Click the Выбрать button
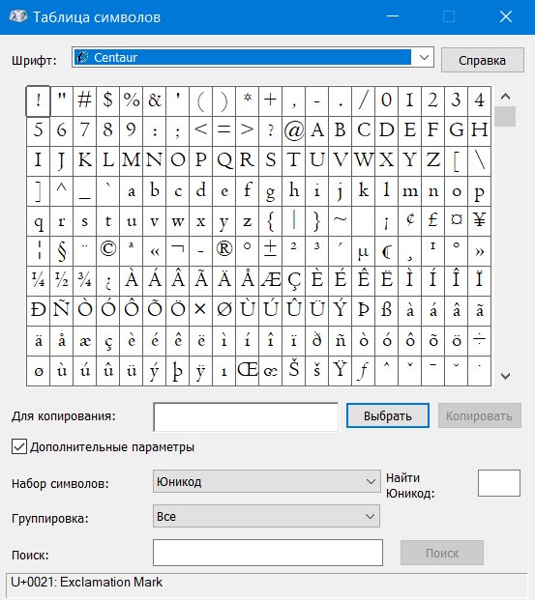This screenshot has height=600, width=535. click(388, 415)
